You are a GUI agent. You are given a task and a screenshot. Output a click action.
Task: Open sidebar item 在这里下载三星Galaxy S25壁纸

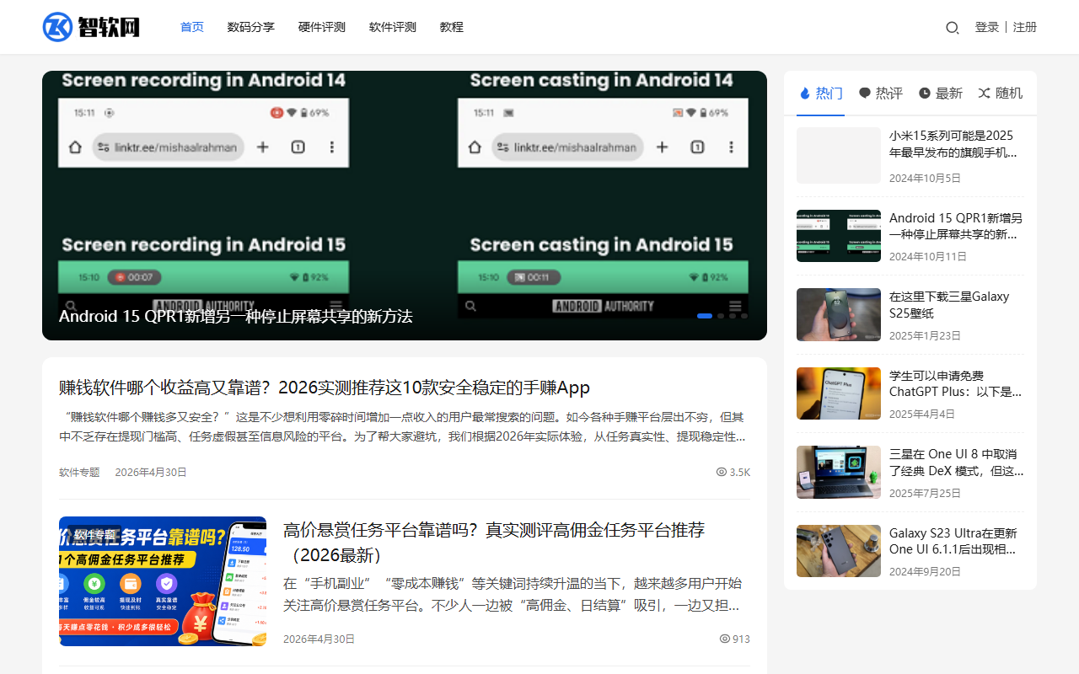point(949,305)
